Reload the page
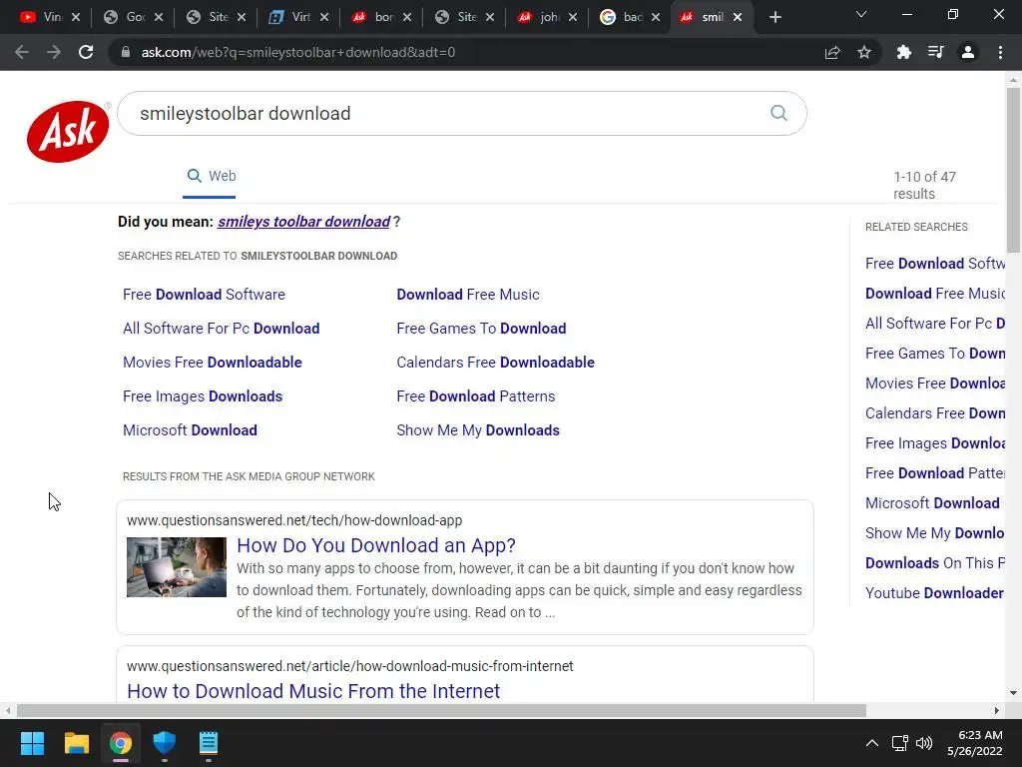The width and height of the screenshot is (1022, 767). tap(86, 52)
